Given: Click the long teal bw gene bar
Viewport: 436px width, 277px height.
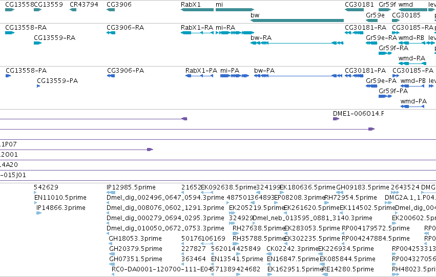Looking at the screenshot, I should pyautogui.click(x=297, y=20).
